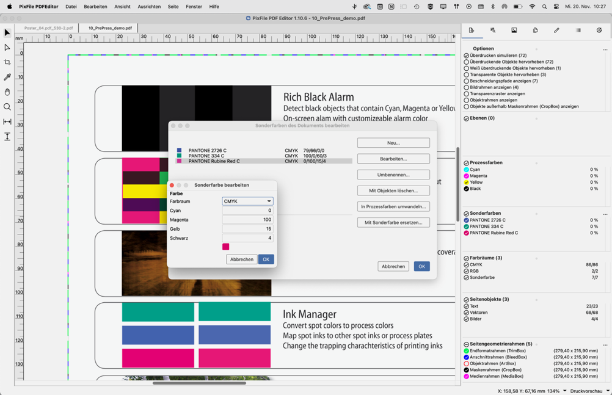Open the Datei menu
This screenshot has width=612, height=395.
[71, 7]
